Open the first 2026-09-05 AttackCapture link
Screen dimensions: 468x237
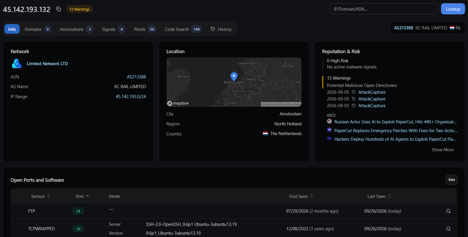tap(372, 92)
